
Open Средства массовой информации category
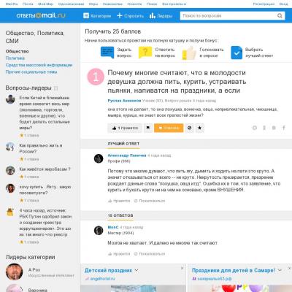click(39, 65)
